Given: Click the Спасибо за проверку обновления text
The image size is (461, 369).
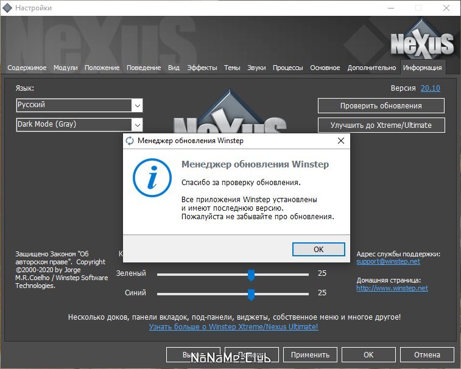Looking at the screenshot, I should [x=241, y=183].
